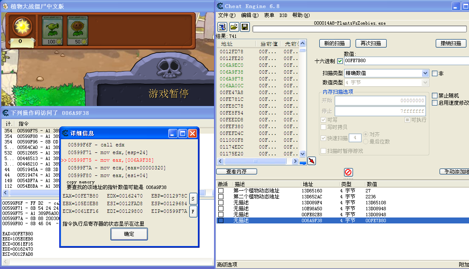The width and height of the screenshot is (469, 269).
Task: Select opcode row 00564CA0 in list
Action: (x=32, y=147)
